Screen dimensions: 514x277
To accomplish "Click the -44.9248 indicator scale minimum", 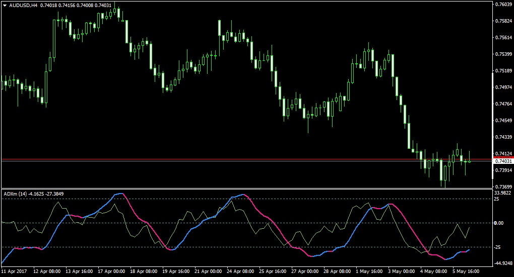I will coord(503,263).
